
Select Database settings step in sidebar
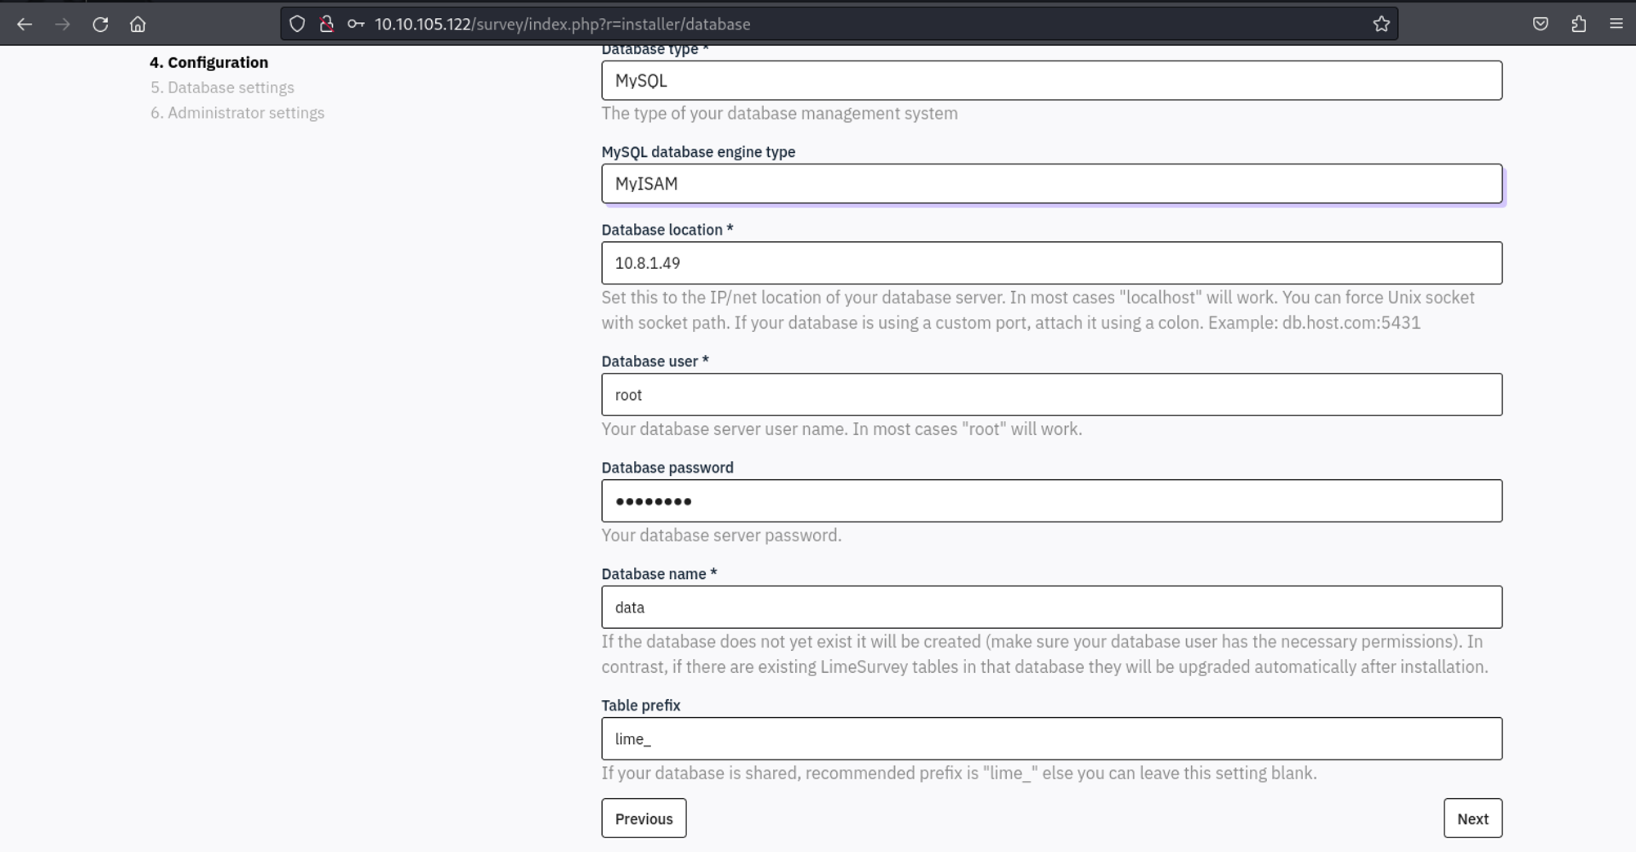(222, 87)
